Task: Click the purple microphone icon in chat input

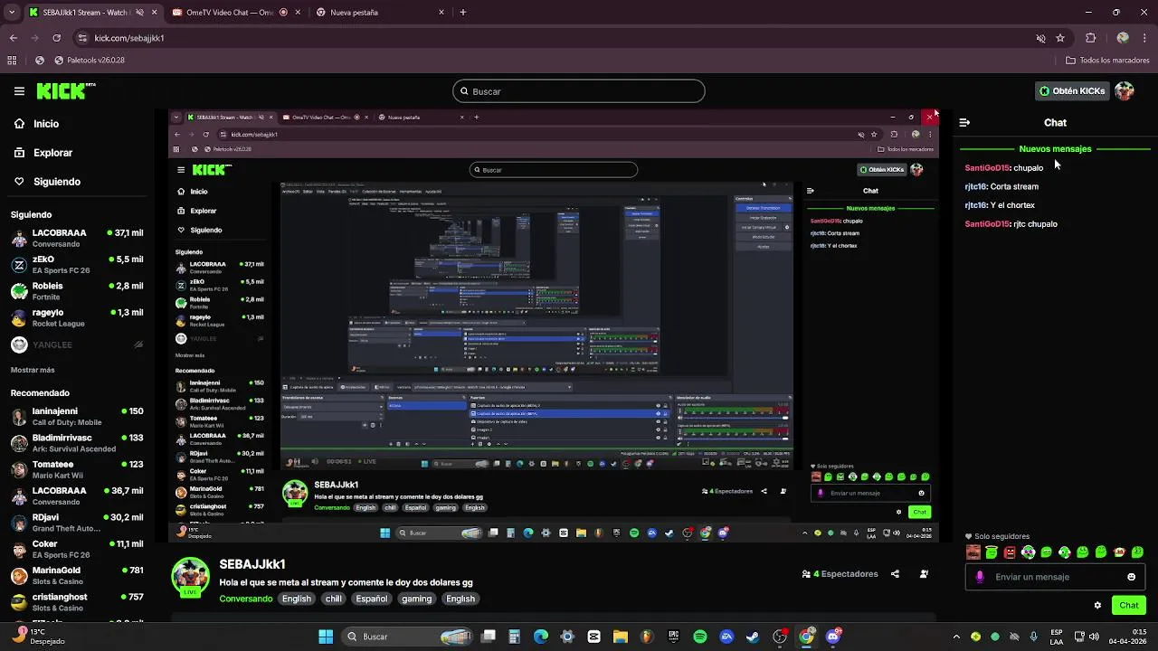Action: [x=980, y=577]
